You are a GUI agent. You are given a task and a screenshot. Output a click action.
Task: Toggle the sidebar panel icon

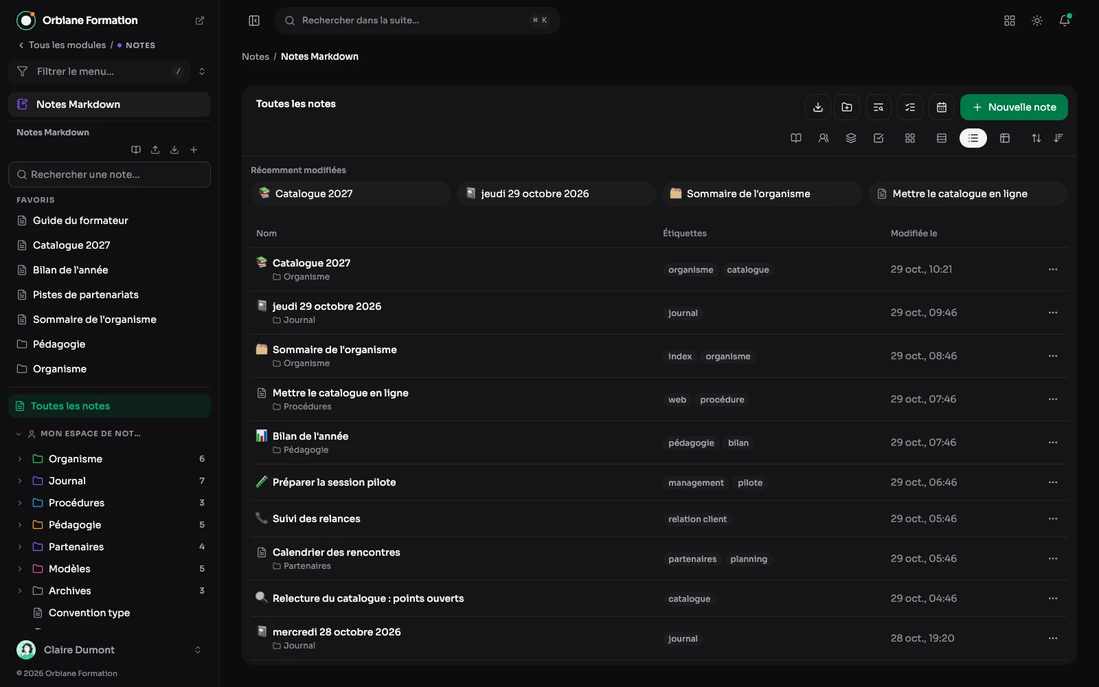pyautogui.click(x=254, y=21)
